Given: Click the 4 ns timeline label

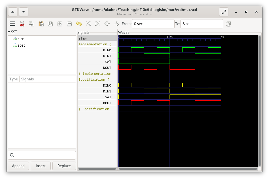Looking at the screenshot, I should (170, 37).
